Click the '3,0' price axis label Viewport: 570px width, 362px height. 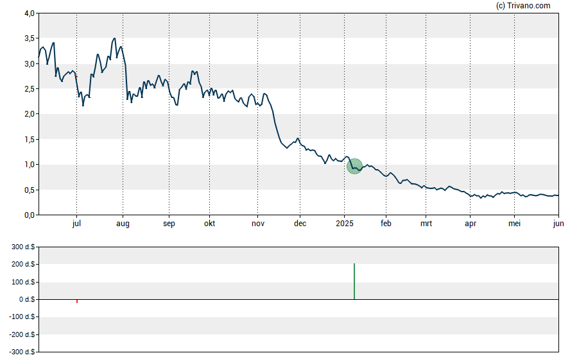pyautogui.click(x=30, y=64)
